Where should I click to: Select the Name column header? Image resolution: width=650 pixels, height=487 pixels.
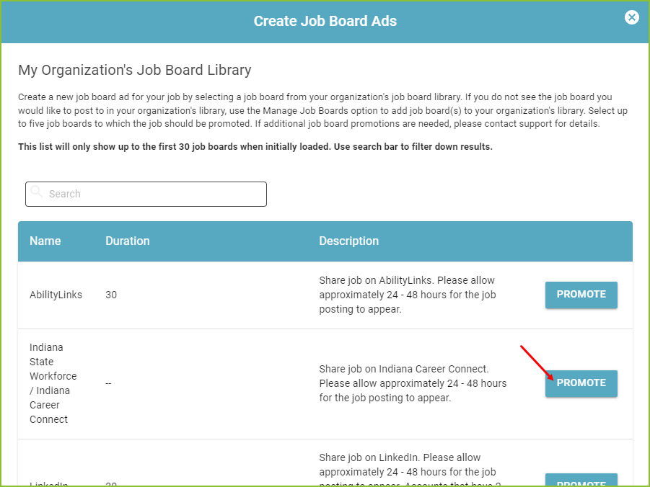pos(45,241)
